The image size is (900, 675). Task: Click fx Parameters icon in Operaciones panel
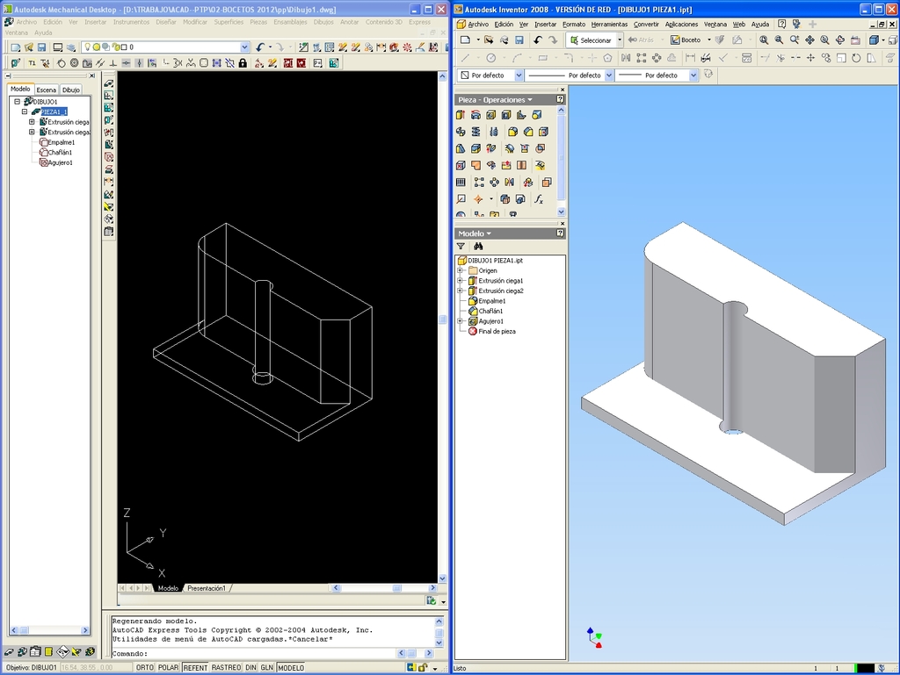[x=539, y=199]
